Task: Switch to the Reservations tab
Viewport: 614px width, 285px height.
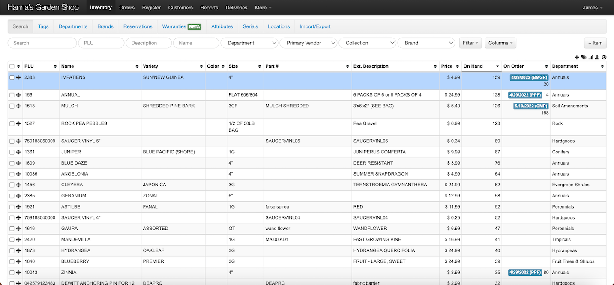Action: (x=138, y=26)
